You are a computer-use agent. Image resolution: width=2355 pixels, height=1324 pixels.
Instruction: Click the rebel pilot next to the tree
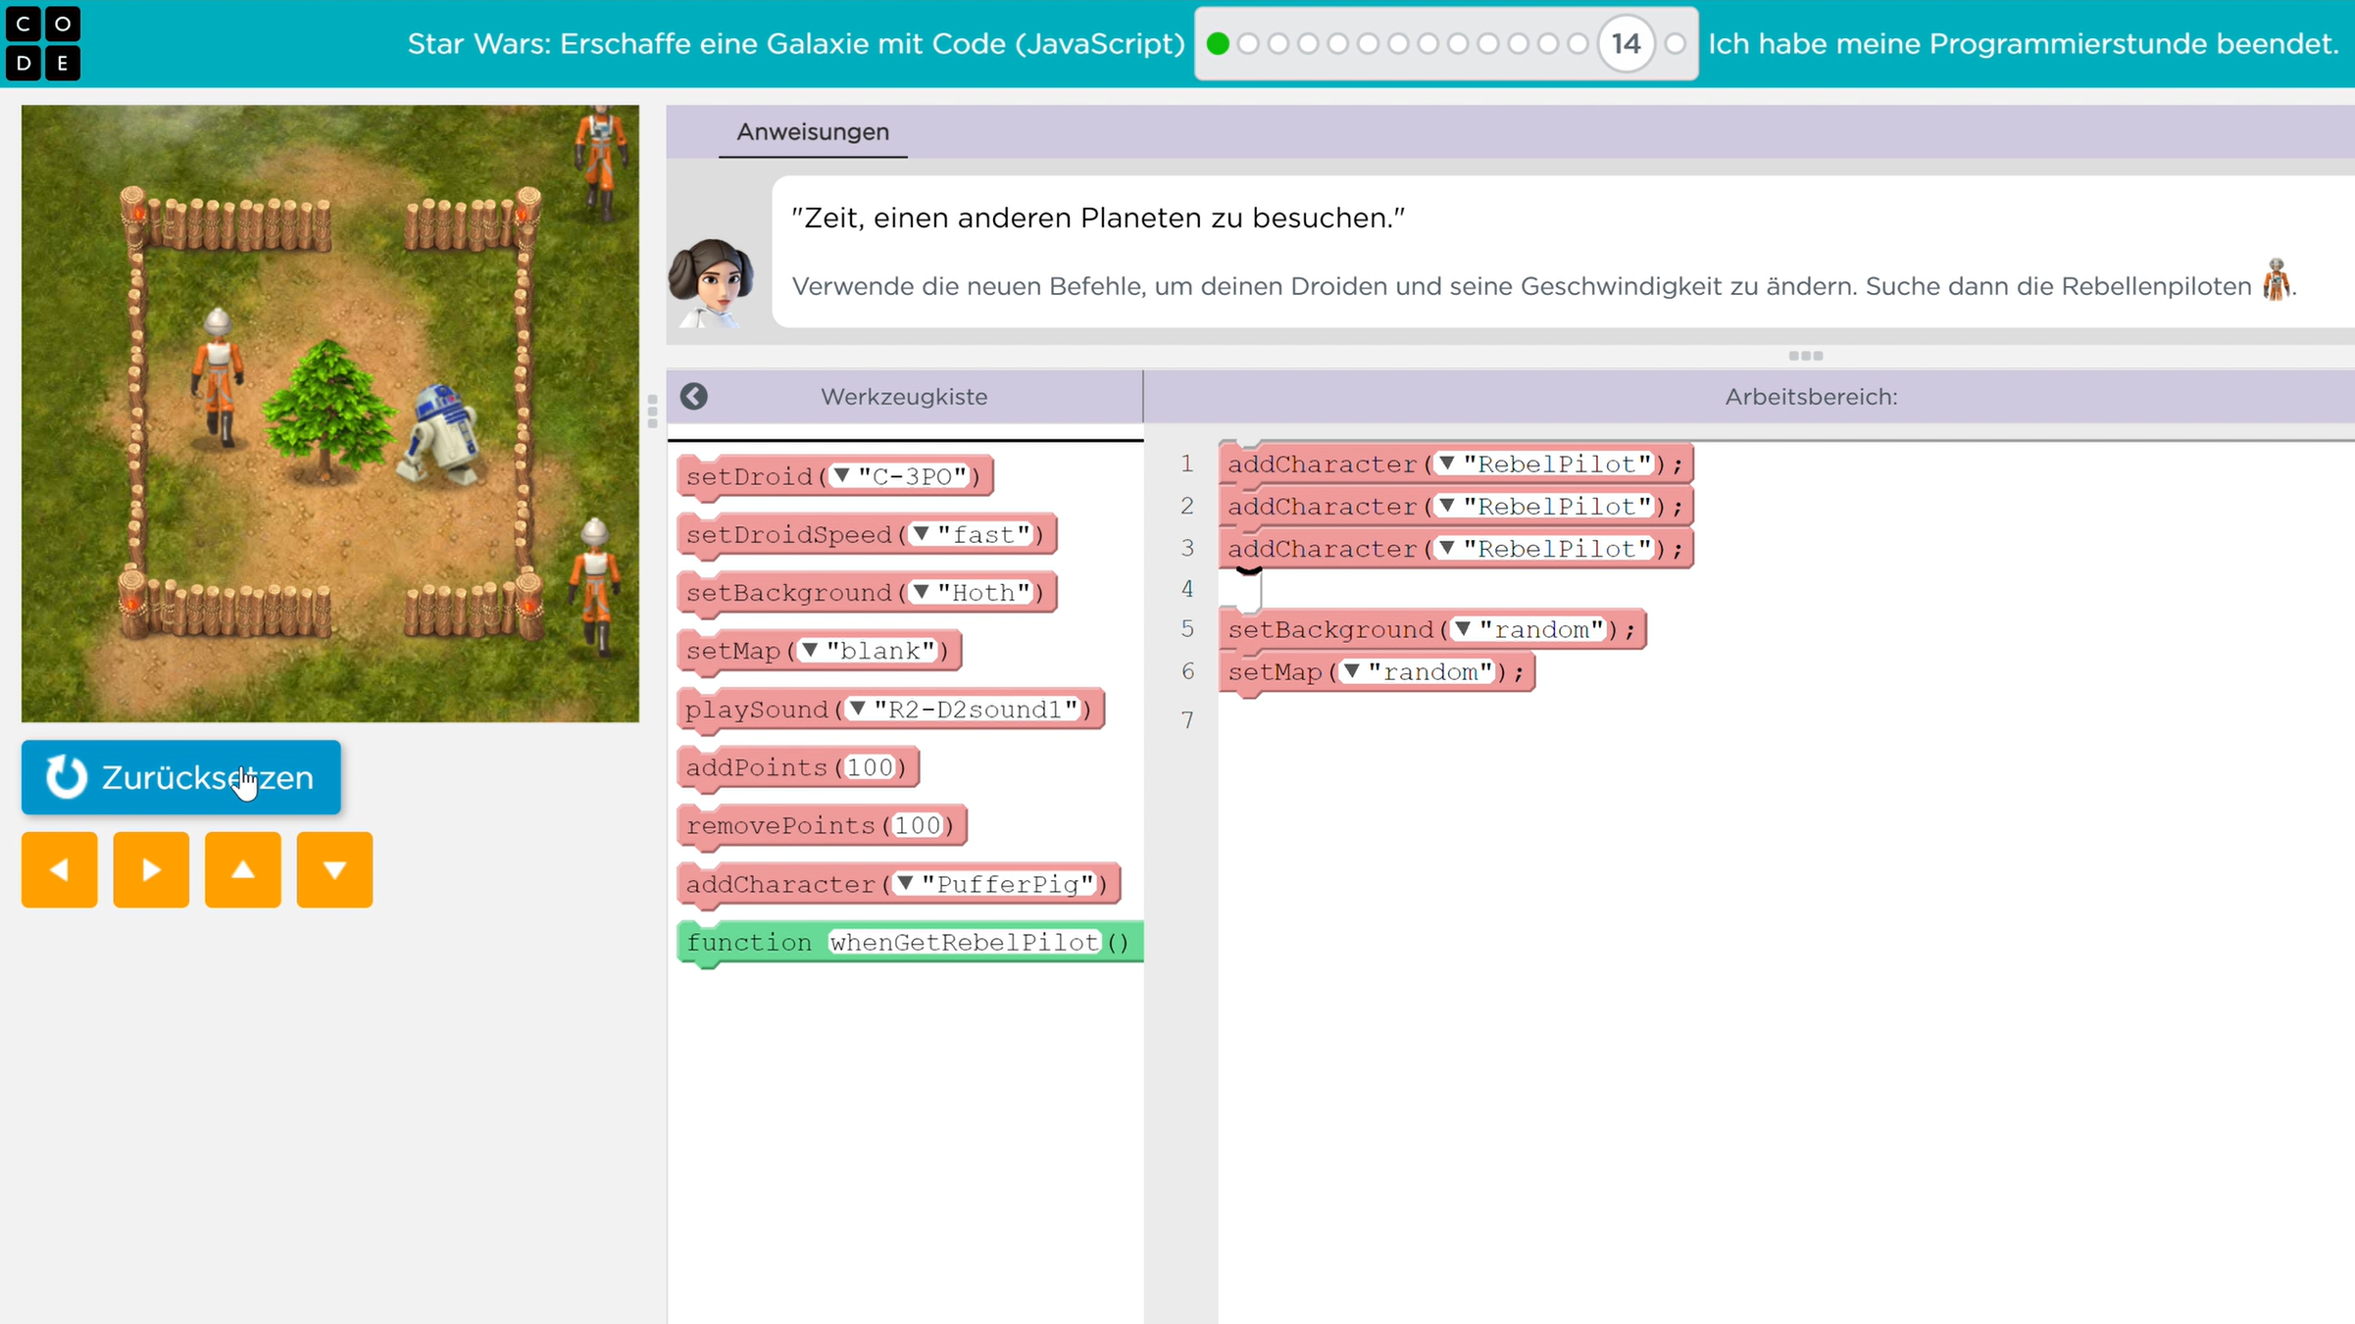point(218,377)
